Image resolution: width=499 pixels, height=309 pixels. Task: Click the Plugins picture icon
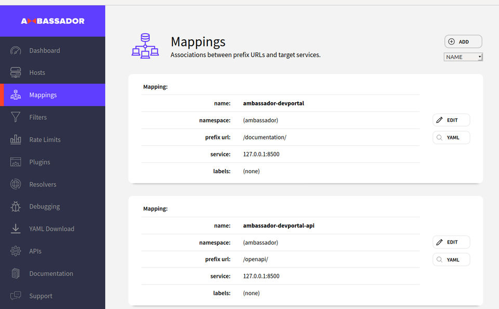point(16,162)
